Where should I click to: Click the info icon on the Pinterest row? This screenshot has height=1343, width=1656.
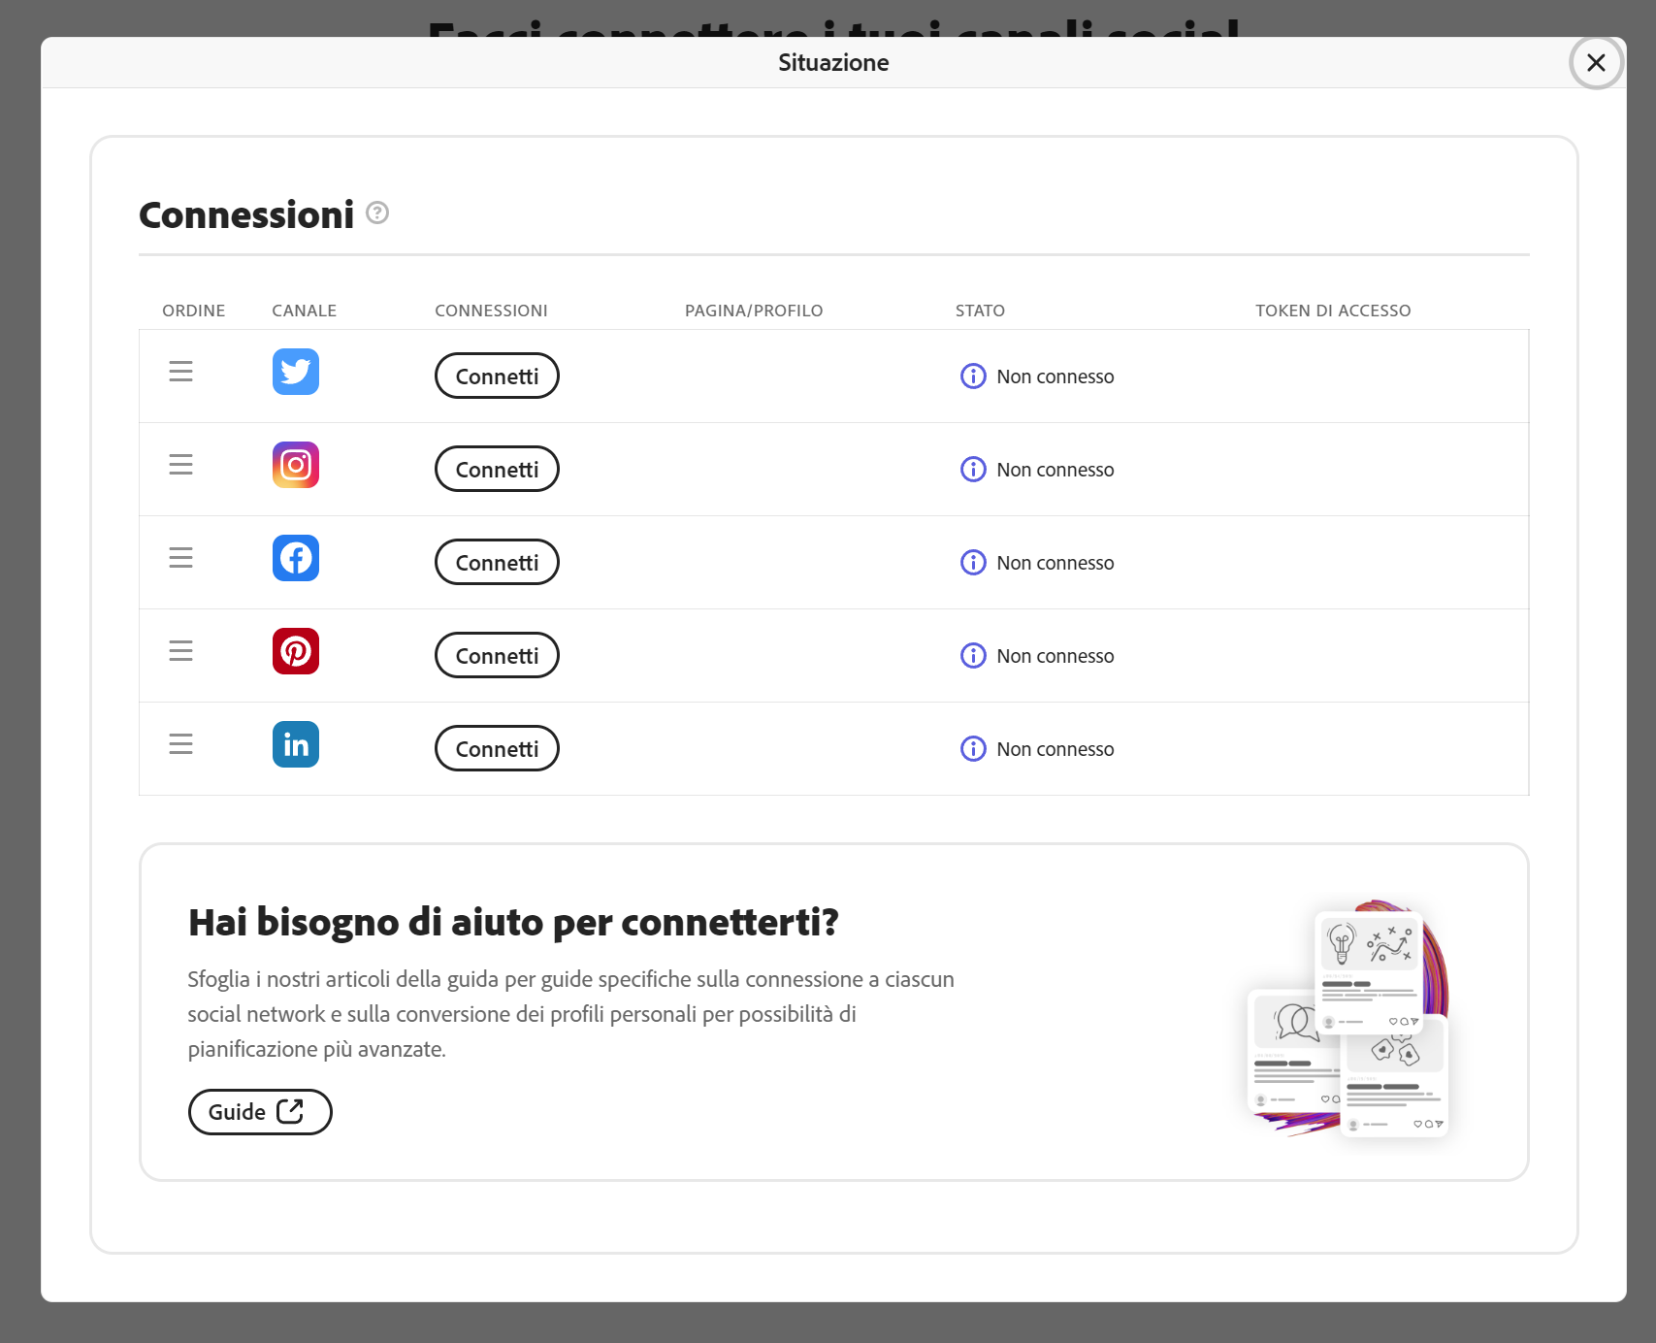click(x=972, y=655)
